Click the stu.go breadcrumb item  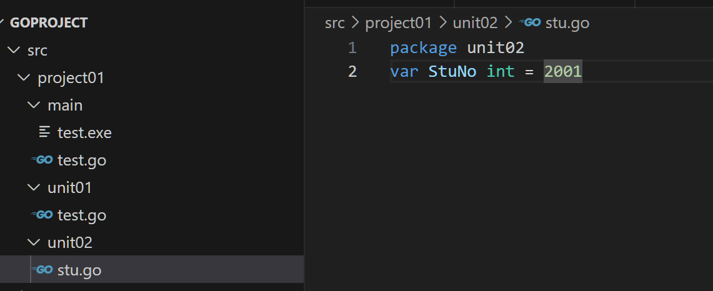click(x=567, y=23)
